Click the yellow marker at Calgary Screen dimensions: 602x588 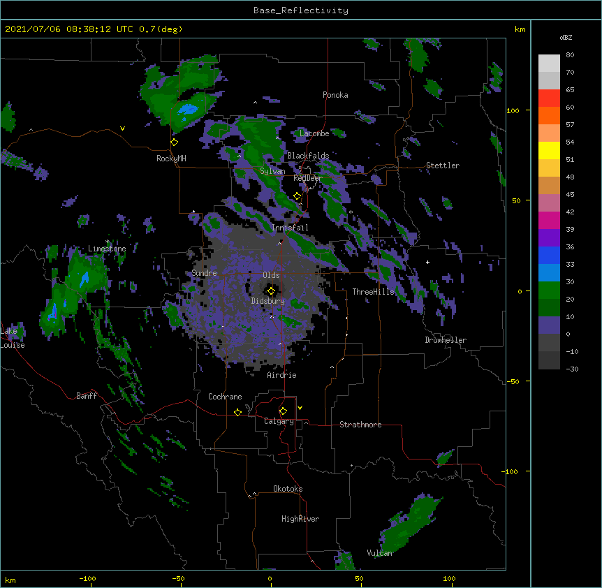283,411
